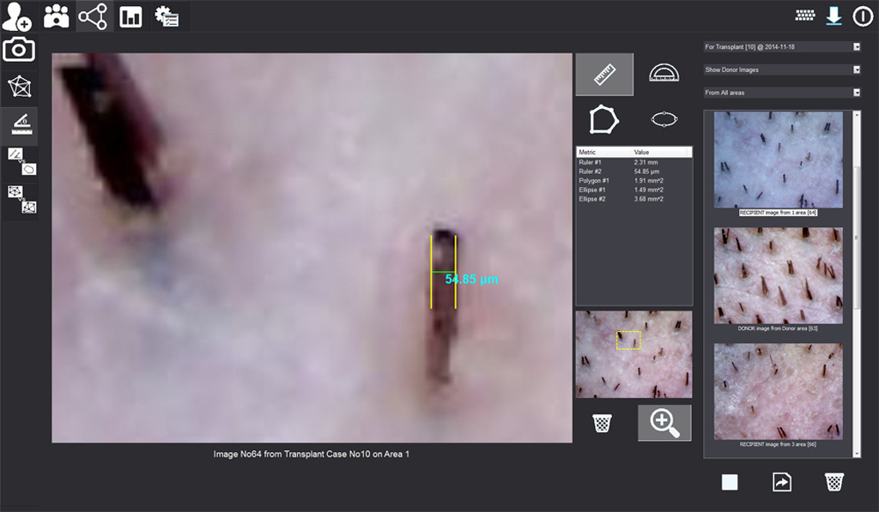Toggle the angle-and-ruler measure mode in sidebar

19,125
